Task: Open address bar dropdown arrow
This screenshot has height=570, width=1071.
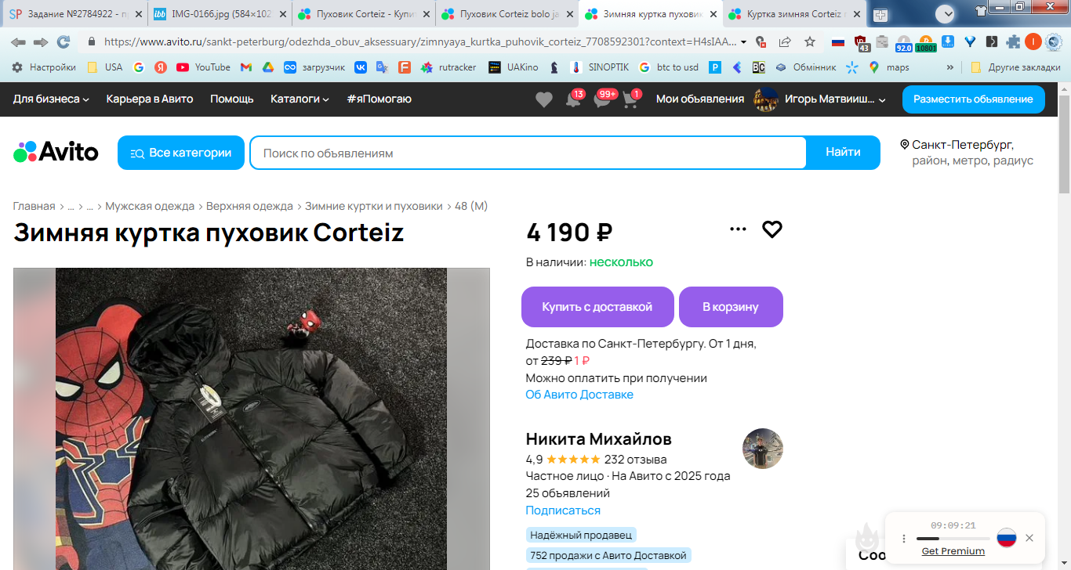Action: pyautogui.click(x=743, y=42)
